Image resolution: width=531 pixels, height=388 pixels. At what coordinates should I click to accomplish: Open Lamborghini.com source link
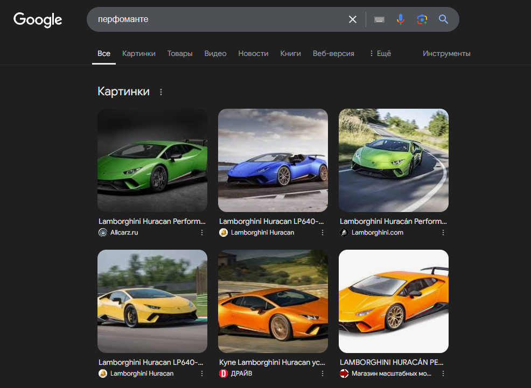point(377,232)
